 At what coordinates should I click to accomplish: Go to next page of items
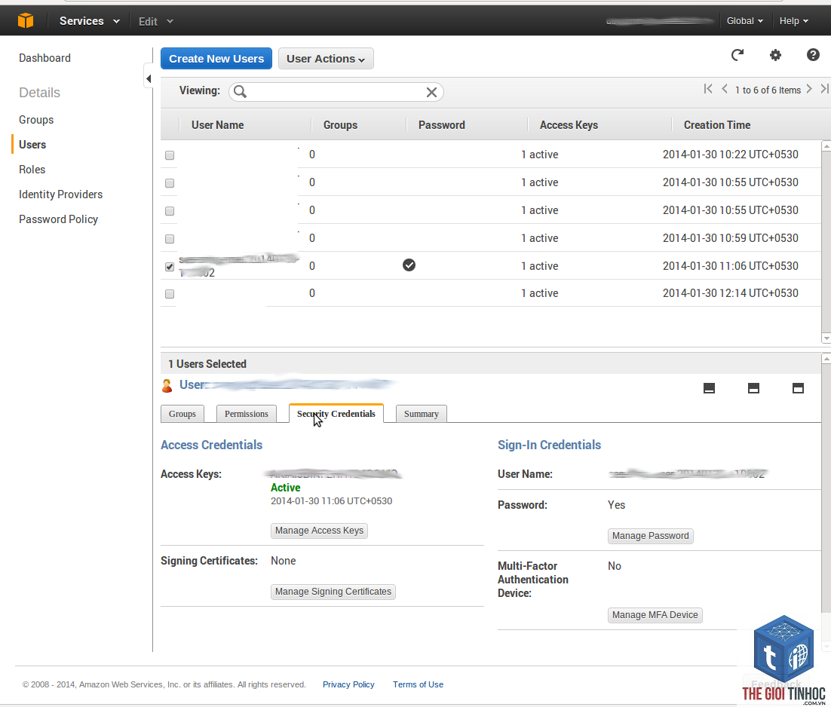coord(809,89)
